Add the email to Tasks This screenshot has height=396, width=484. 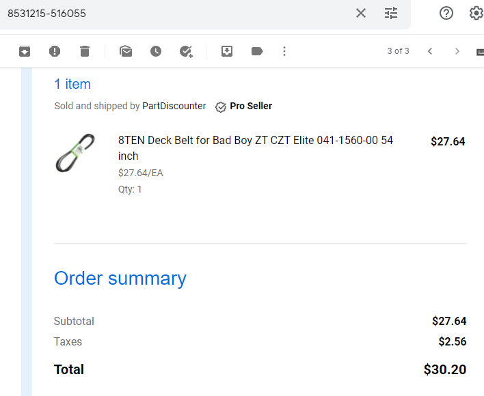(x=186, y=51)
